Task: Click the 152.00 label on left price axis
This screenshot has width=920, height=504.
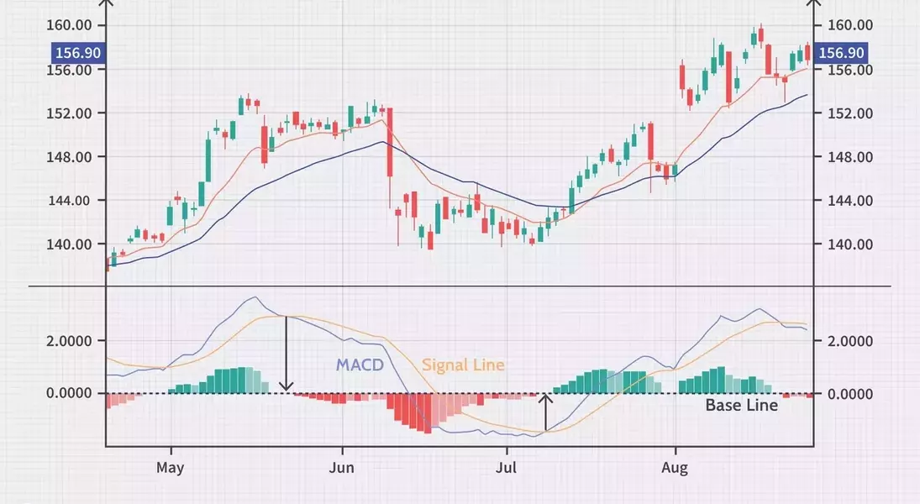Action: pos(69,113)
